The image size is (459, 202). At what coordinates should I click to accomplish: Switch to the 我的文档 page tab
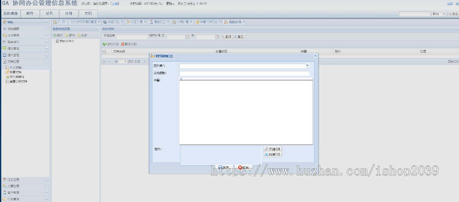[235, 22]
